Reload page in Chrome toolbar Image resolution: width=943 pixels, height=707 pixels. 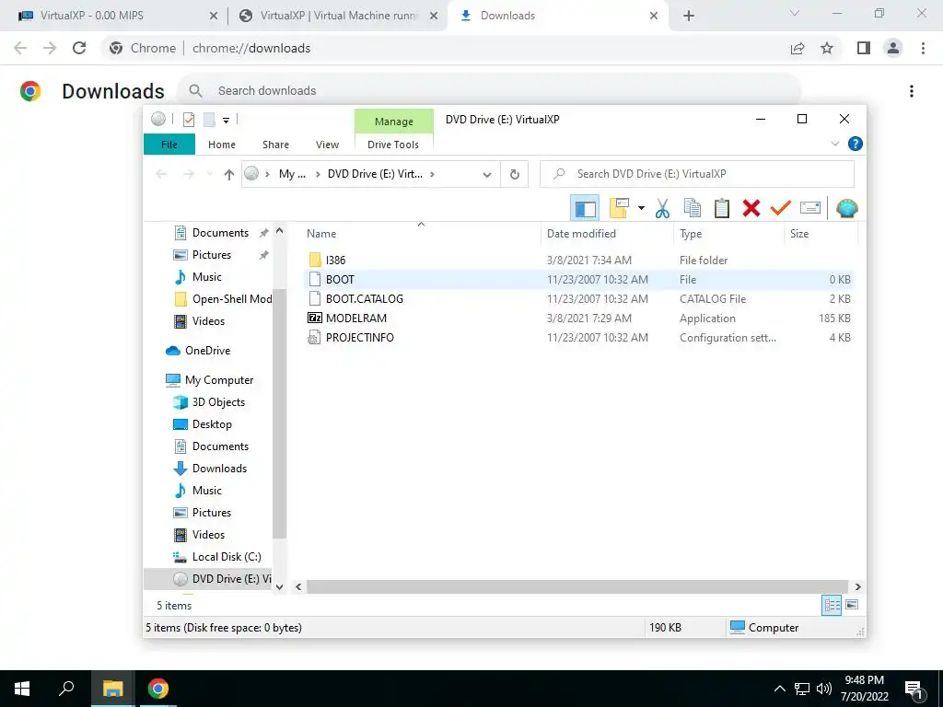[x=79, y=48]
